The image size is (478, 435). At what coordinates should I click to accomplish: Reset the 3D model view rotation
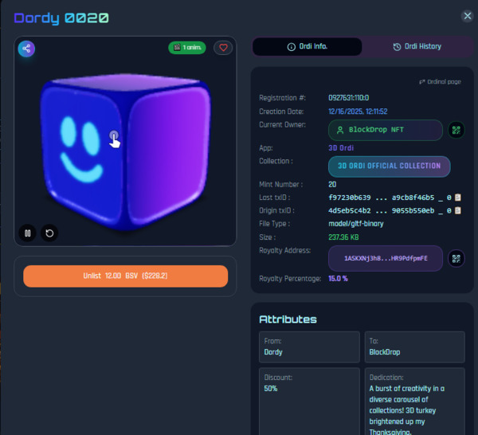[x=49, y=233]
